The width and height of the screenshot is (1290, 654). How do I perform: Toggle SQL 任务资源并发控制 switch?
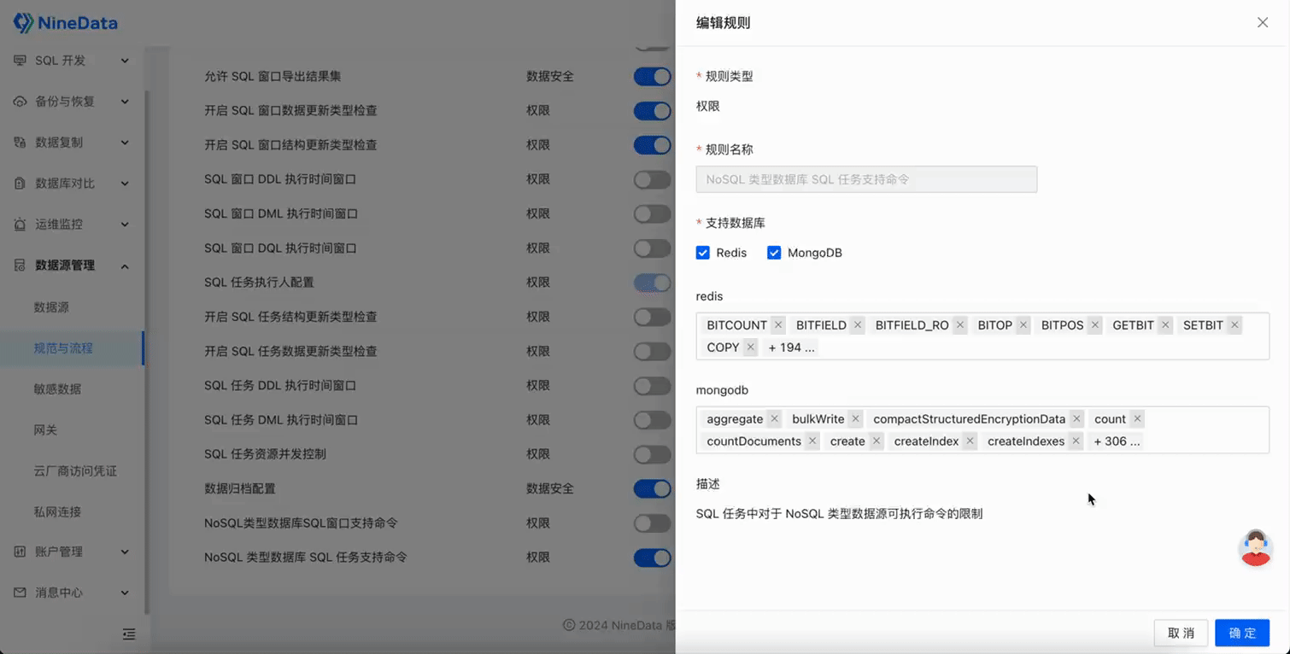(x=653, y=454)
